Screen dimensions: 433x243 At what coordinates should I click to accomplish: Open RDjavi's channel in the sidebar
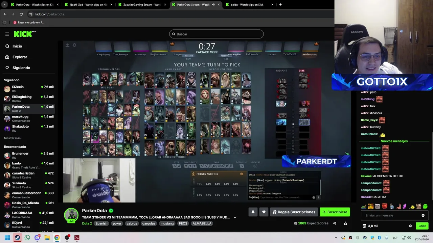29,224
